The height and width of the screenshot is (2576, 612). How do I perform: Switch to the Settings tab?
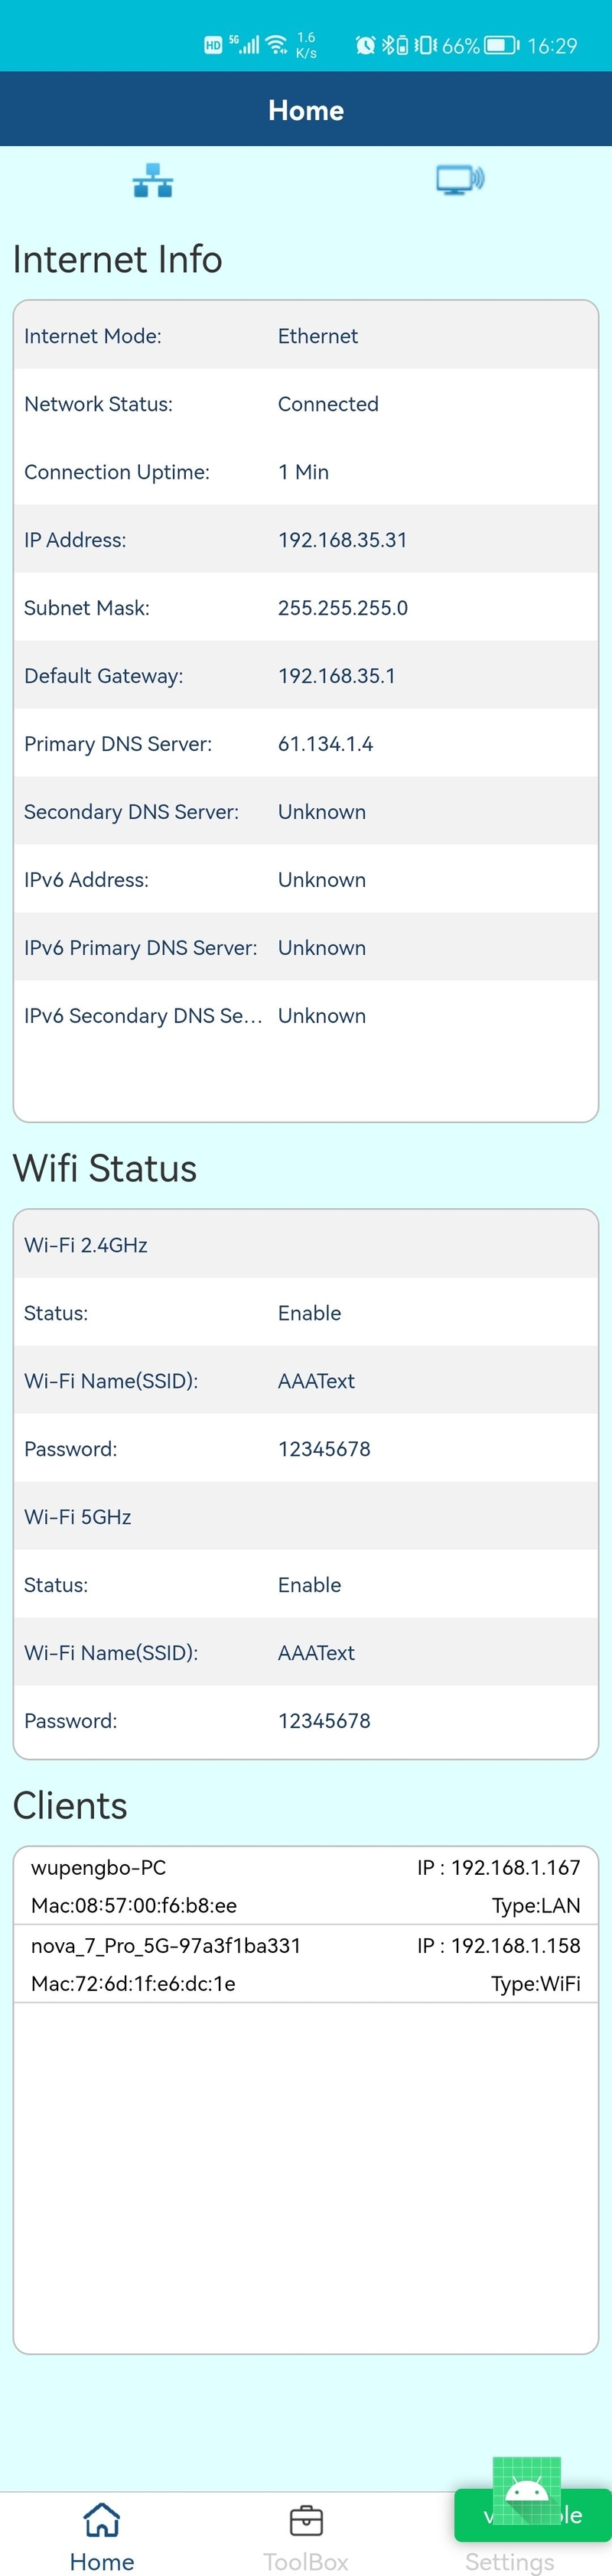(509, 2561)
